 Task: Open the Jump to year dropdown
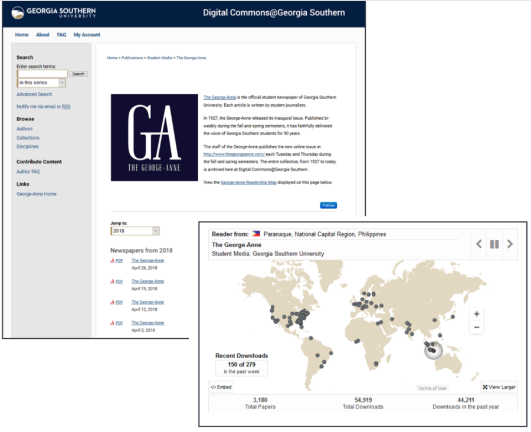click(135, 231)
